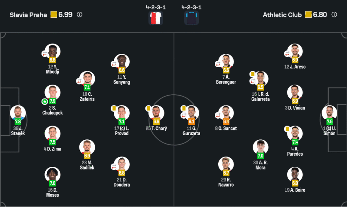Click the 6.1 rating badge of G. Guruzeta

pos(192,122)
